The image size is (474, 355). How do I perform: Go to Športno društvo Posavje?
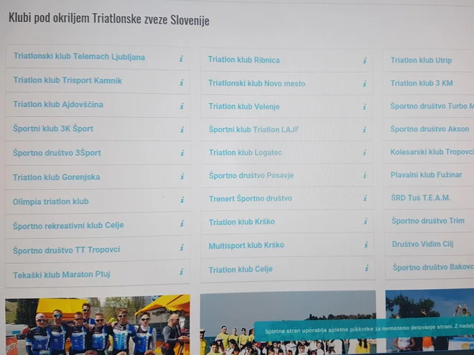[251, 175]
